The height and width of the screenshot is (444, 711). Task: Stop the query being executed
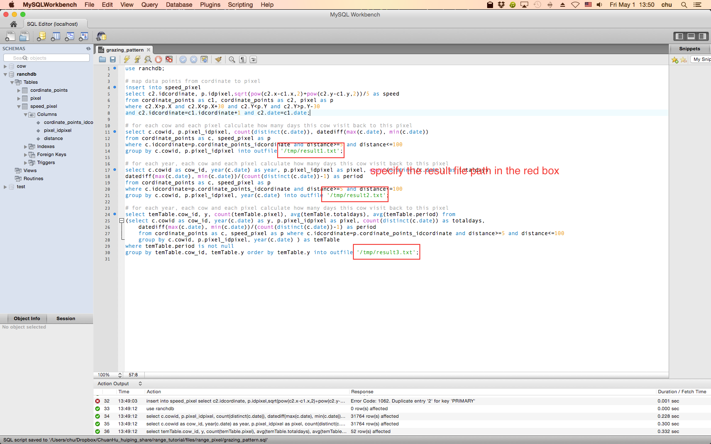click(159, 60)
